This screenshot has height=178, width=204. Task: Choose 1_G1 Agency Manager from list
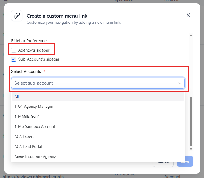34,106
